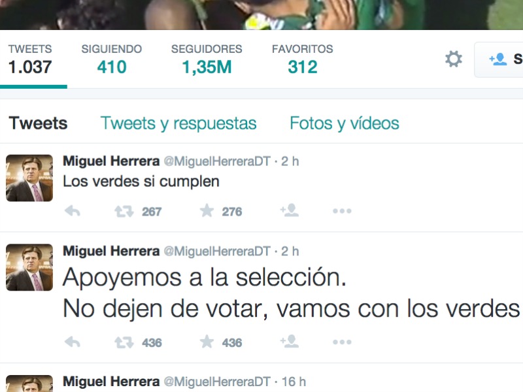This screenshot has height=392, width=523.
Task: Reply to the 'Los verdes si cumplen' tweet
Action: coord(73,211)
